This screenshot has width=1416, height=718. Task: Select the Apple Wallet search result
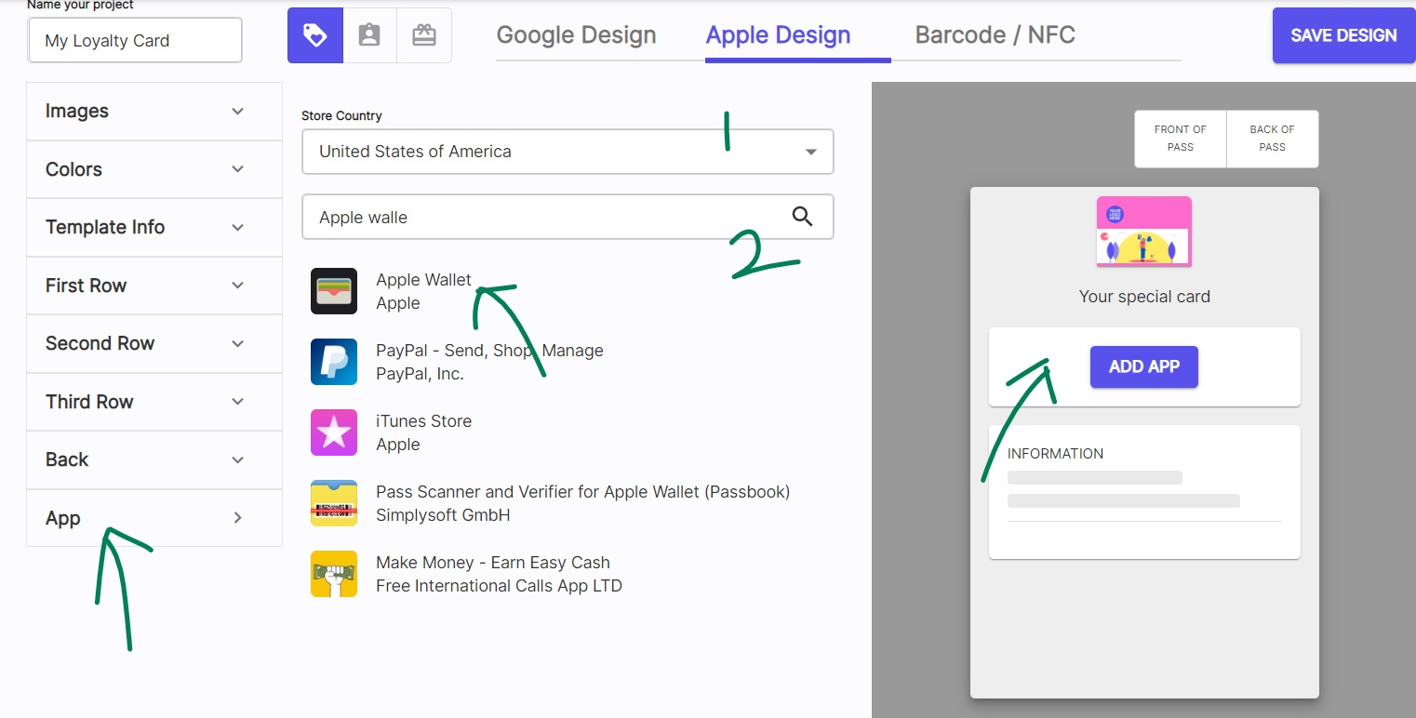pos(423,291)
